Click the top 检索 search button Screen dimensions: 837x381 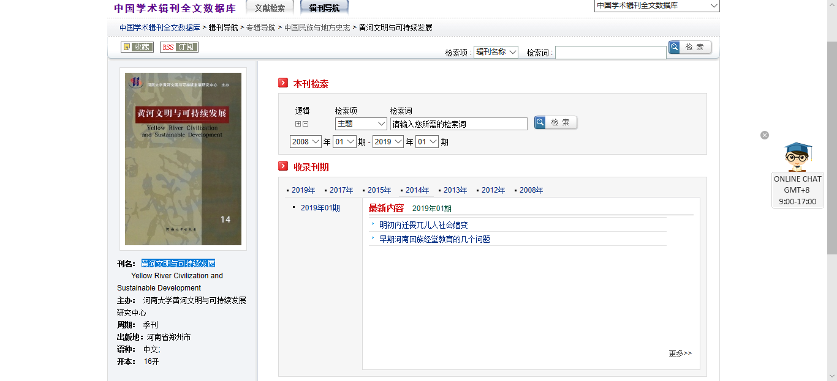[689, 48]
